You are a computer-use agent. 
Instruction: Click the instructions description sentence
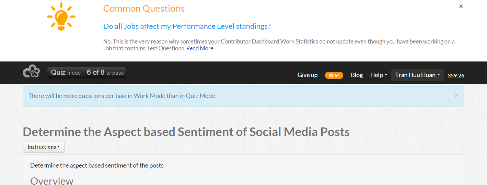point(97,165)
